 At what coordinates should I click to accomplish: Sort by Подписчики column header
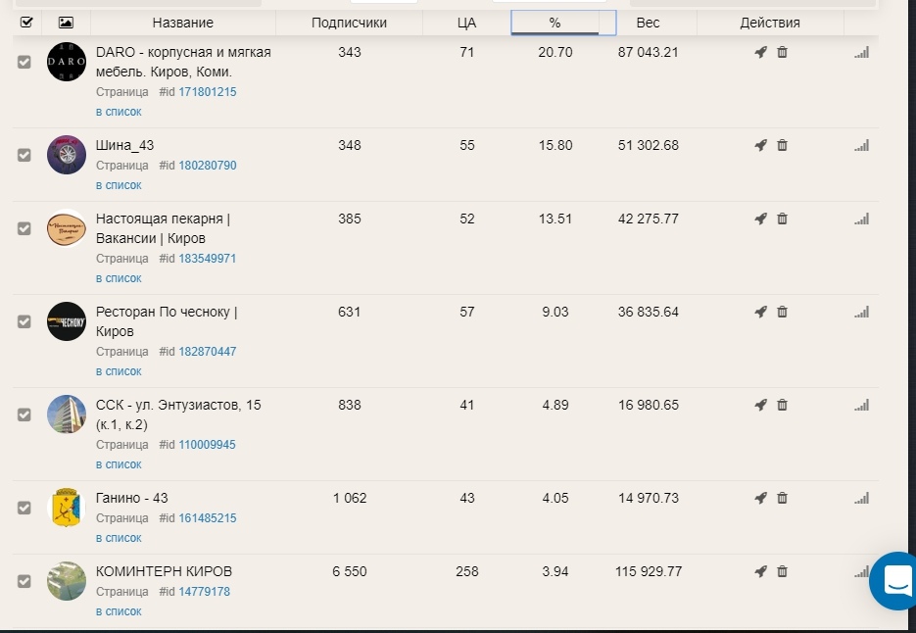tap(349, 23)
